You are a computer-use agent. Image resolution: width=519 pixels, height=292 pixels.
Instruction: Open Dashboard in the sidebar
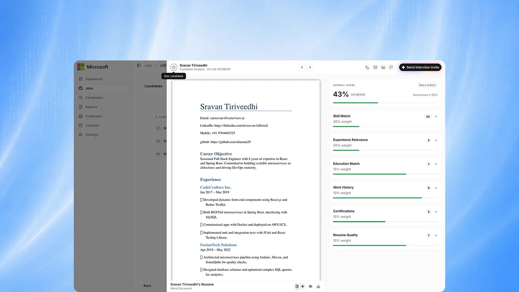point(104,79)
